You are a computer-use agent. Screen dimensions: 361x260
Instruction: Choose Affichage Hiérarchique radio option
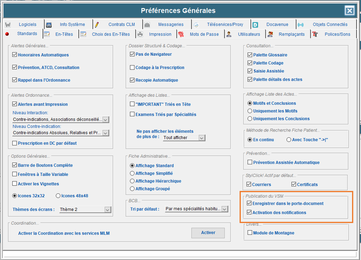coord(132,181)
